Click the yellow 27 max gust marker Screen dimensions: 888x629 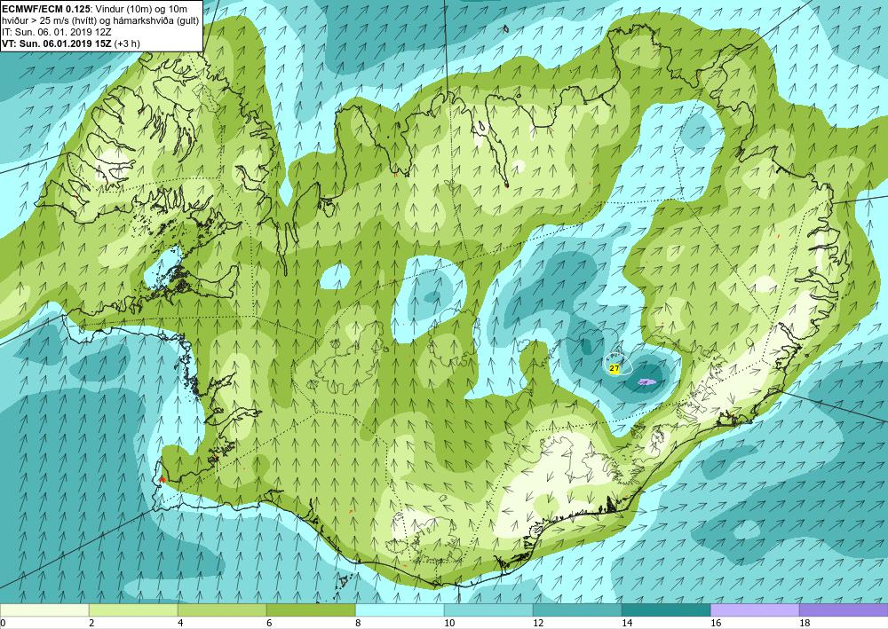pyautogui.click(x=614, y=368)
